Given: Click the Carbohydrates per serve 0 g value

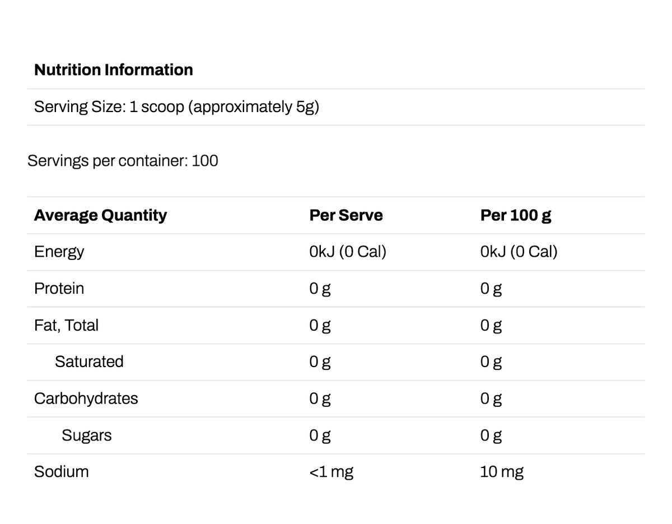Looking at the screenshot, I should (x=320, y=399).
